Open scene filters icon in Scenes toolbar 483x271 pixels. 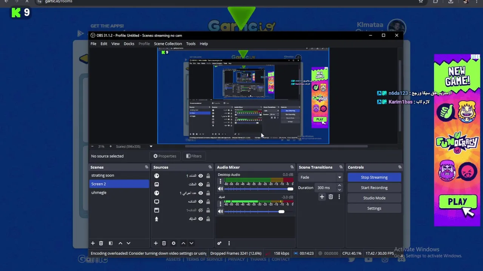(x=111, y=243)
